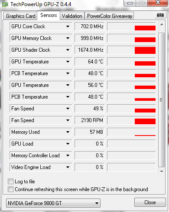This screenshot has height=212, width=169.
Task: Click the vertical scrollbar thumb
Action: pos(162,100)
